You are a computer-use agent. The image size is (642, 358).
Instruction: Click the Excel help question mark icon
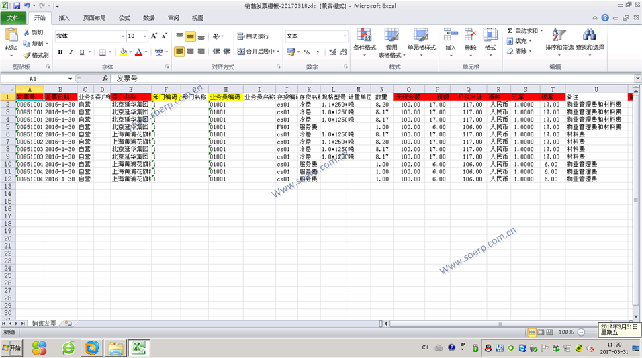pyautogui.click(x=605, y=18)
